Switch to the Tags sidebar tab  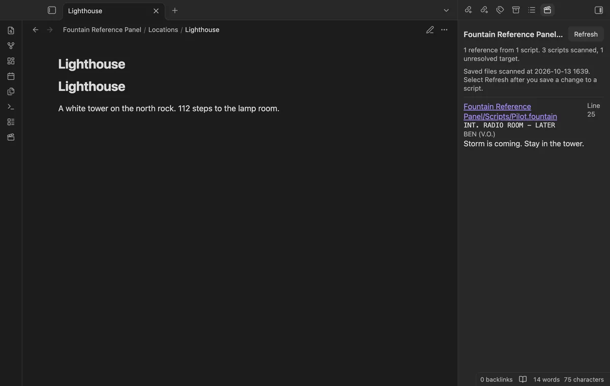500,10
